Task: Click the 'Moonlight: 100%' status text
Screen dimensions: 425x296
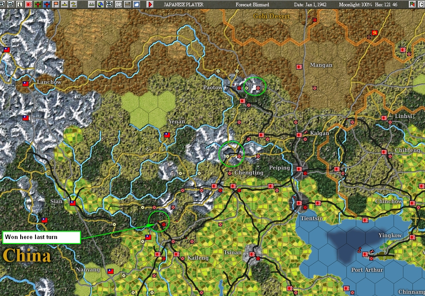Action: (x=355, y=4)
